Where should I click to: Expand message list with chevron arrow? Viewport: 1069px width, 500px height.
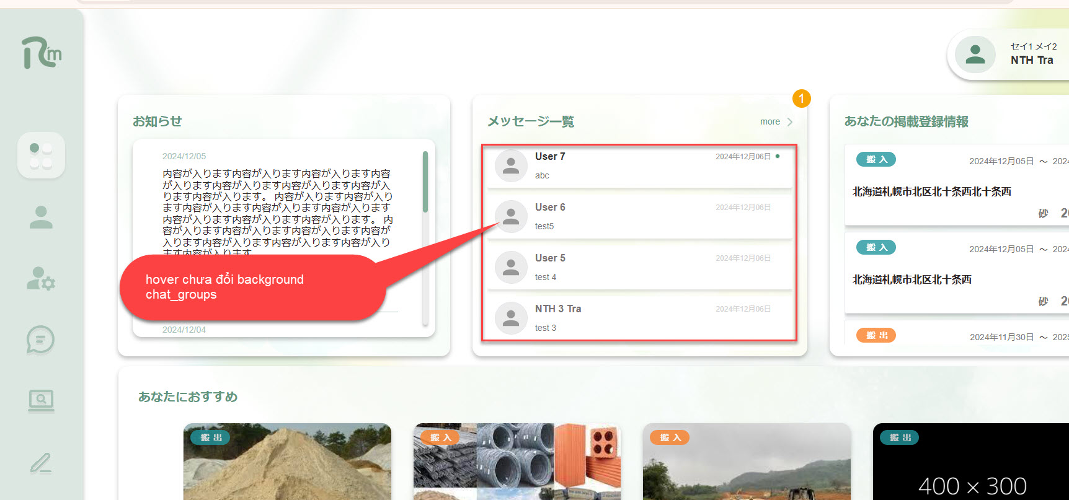(790, 122)
